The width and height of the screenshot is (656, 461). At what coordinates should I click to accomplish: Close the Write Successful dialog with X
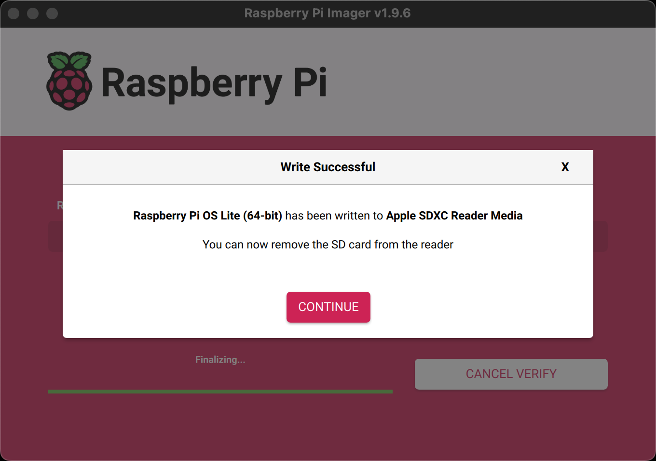click(565, 167)
